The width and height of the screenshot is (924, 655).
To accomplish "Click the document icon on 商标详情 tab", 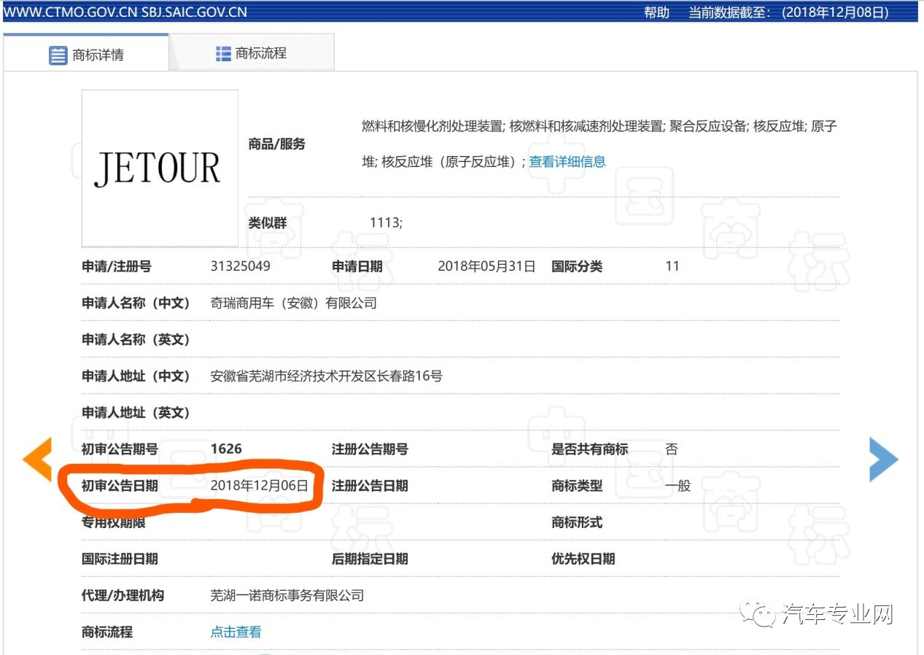I will (58, 53).
